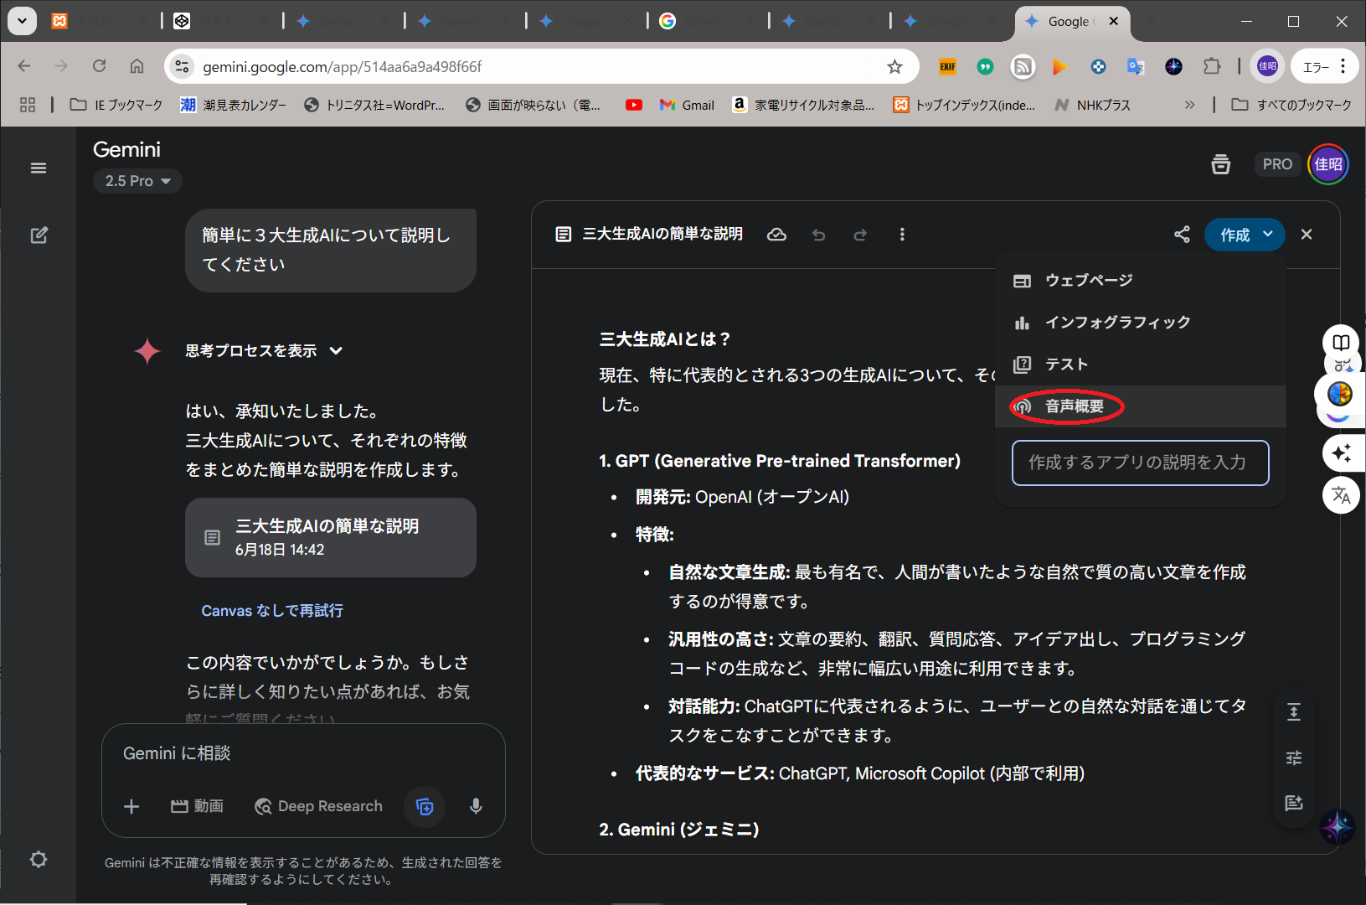
Task: Open the Gemini main menu hamburger icon
Action: (x=39, y=168)
